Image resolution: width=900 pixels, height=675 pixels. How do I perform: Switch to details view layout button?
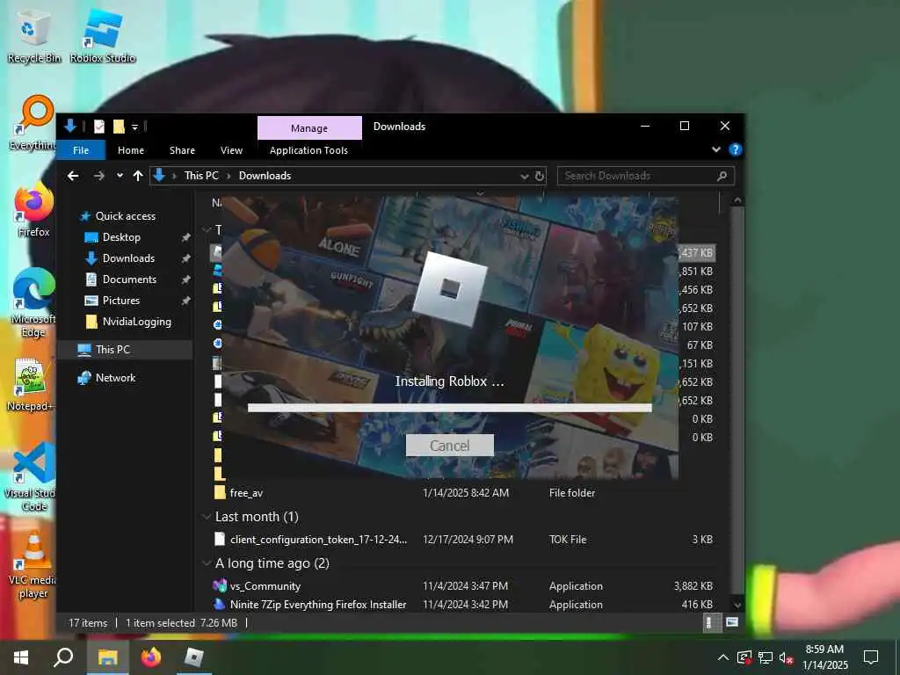point(709,623)
